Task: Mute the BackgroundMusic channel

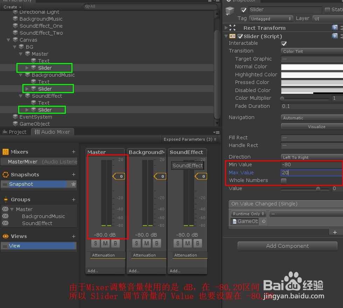Action: pyautogui.click(x=146, y=243)
